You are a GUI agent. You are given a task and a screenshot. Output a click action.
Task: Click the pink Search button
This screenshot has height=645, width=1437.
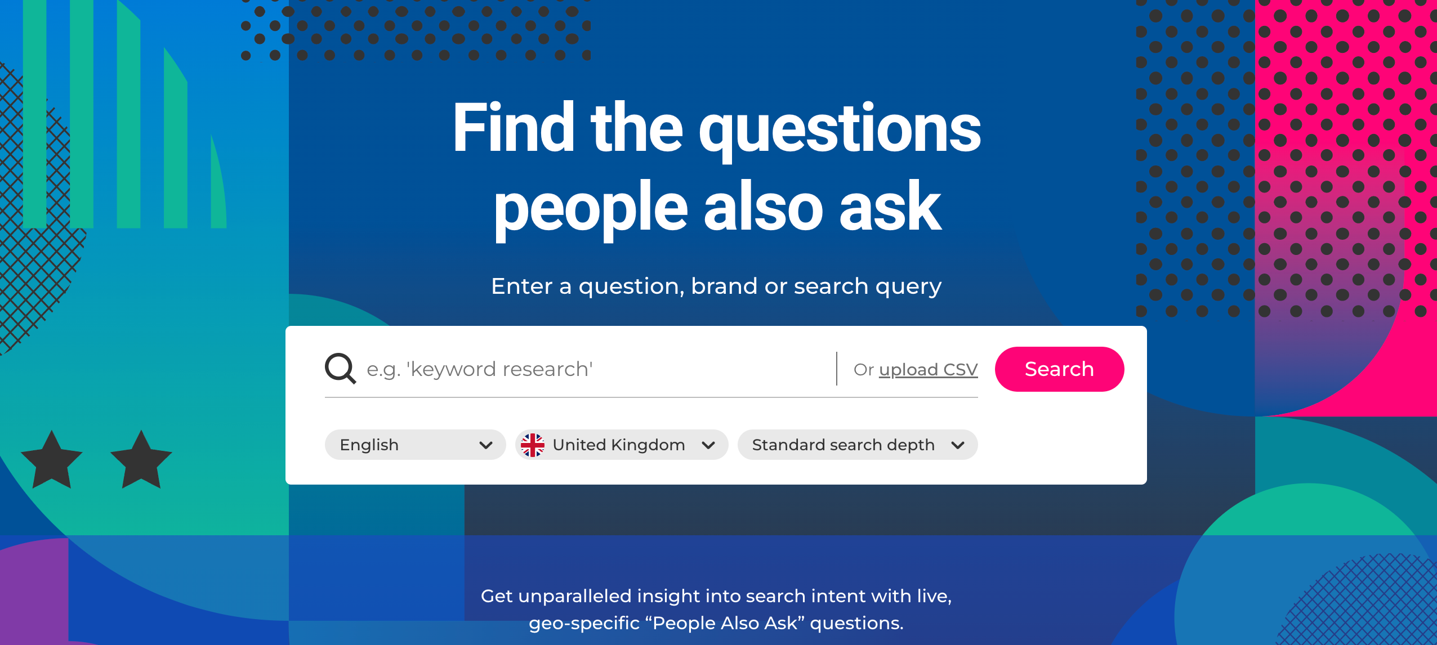tap(1059, 368)
